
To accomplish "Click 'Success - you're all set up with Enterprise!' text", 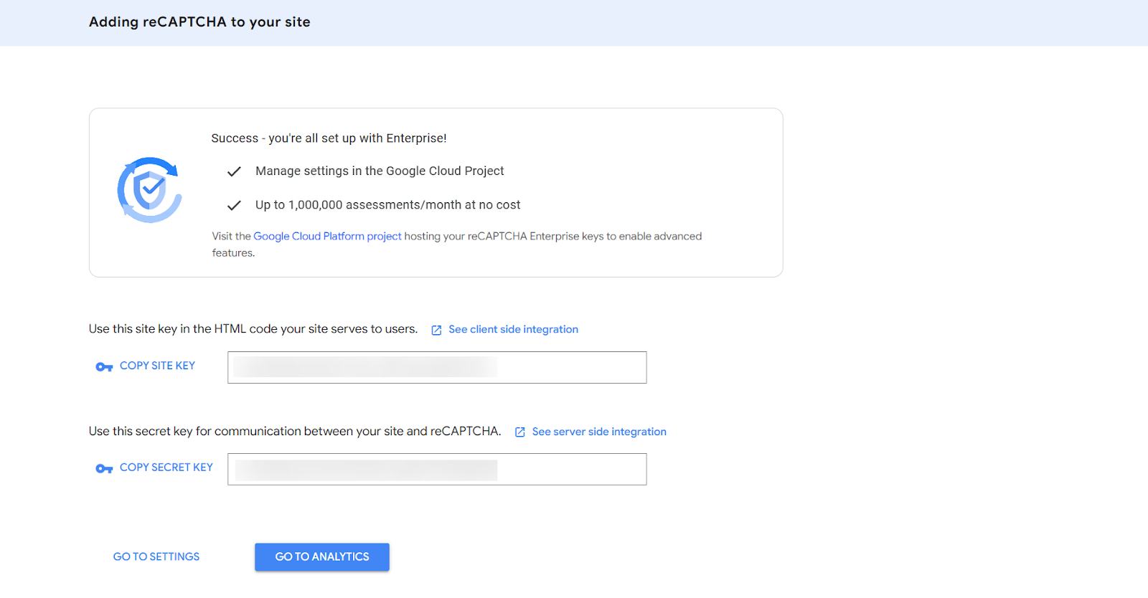I will tap(329, 138).
